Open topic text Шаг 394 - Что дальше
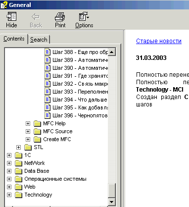Image resolution: width=189 pixels, height=207 pixels. [x=80, y=100]
